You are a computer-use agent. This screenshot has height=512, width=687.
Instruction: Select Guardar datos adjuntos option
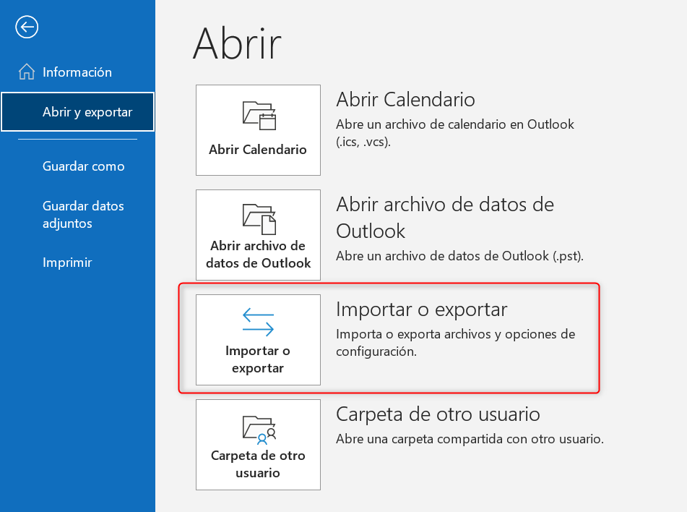coord(83,215)
